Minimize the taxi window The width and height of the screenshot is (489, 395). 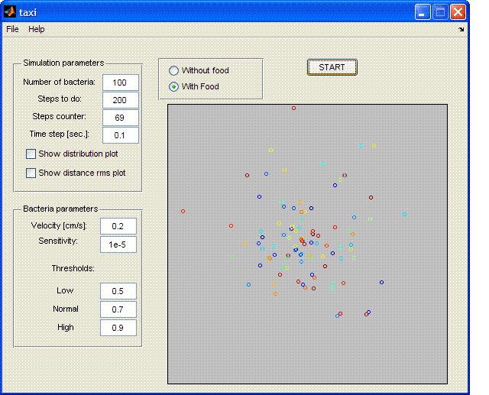click(423, 12)
